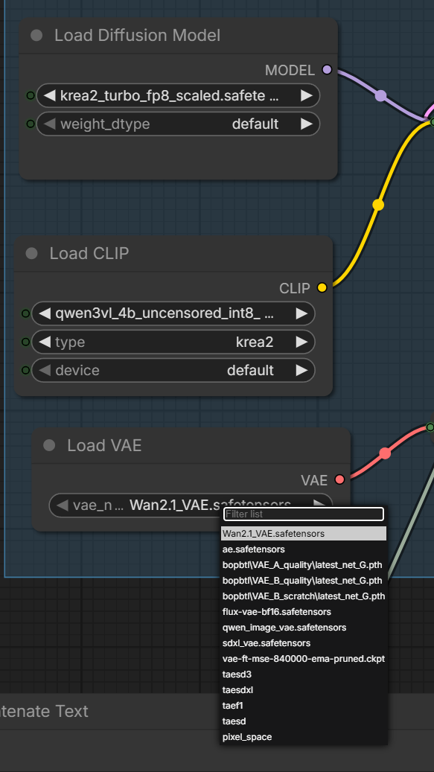Click the Load CLIP node title
The image size is (434, 772).
pos(89,254)
